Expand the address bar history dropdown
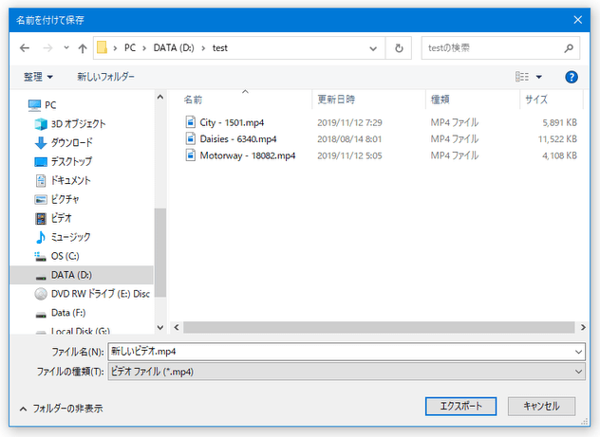Image resolution: width=600 pixels, height=437 pixels. click(373, 48)
